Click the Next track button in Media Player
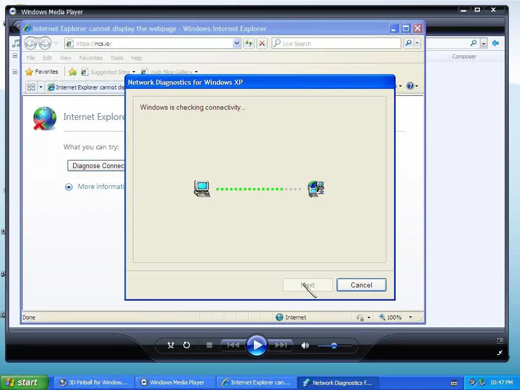The image size is (520, 390). click(x=281, y=345)
